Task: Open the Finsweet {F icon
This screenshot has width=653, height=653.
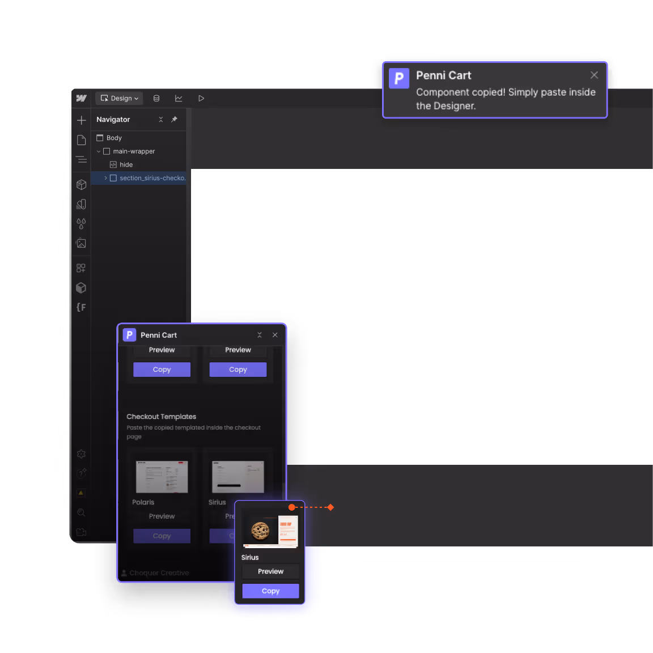Action: [x=81, y=307]
